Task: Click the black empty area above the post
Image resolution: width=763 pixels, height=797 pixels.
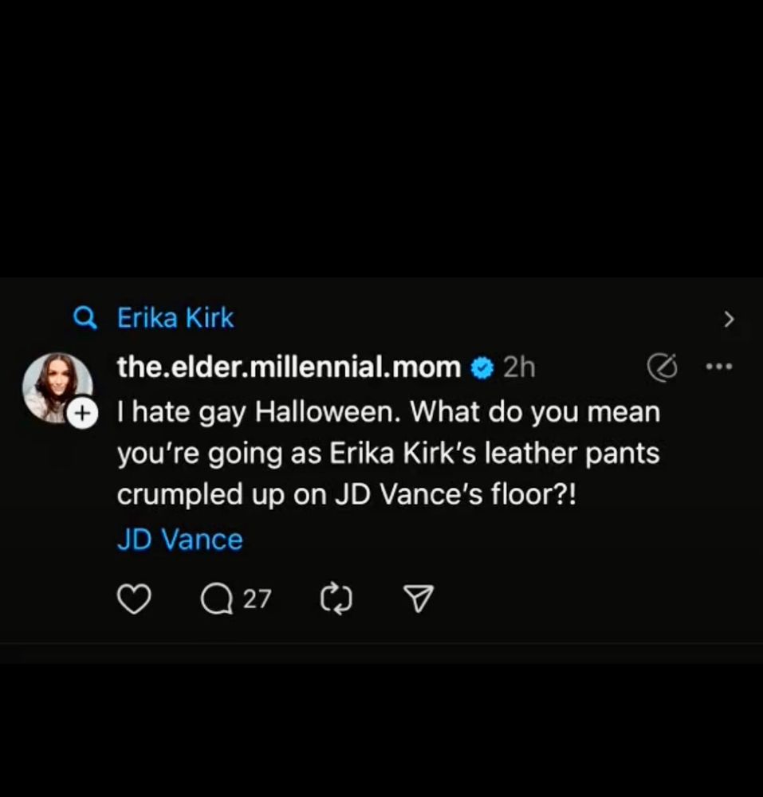Action: pos(381,135)
